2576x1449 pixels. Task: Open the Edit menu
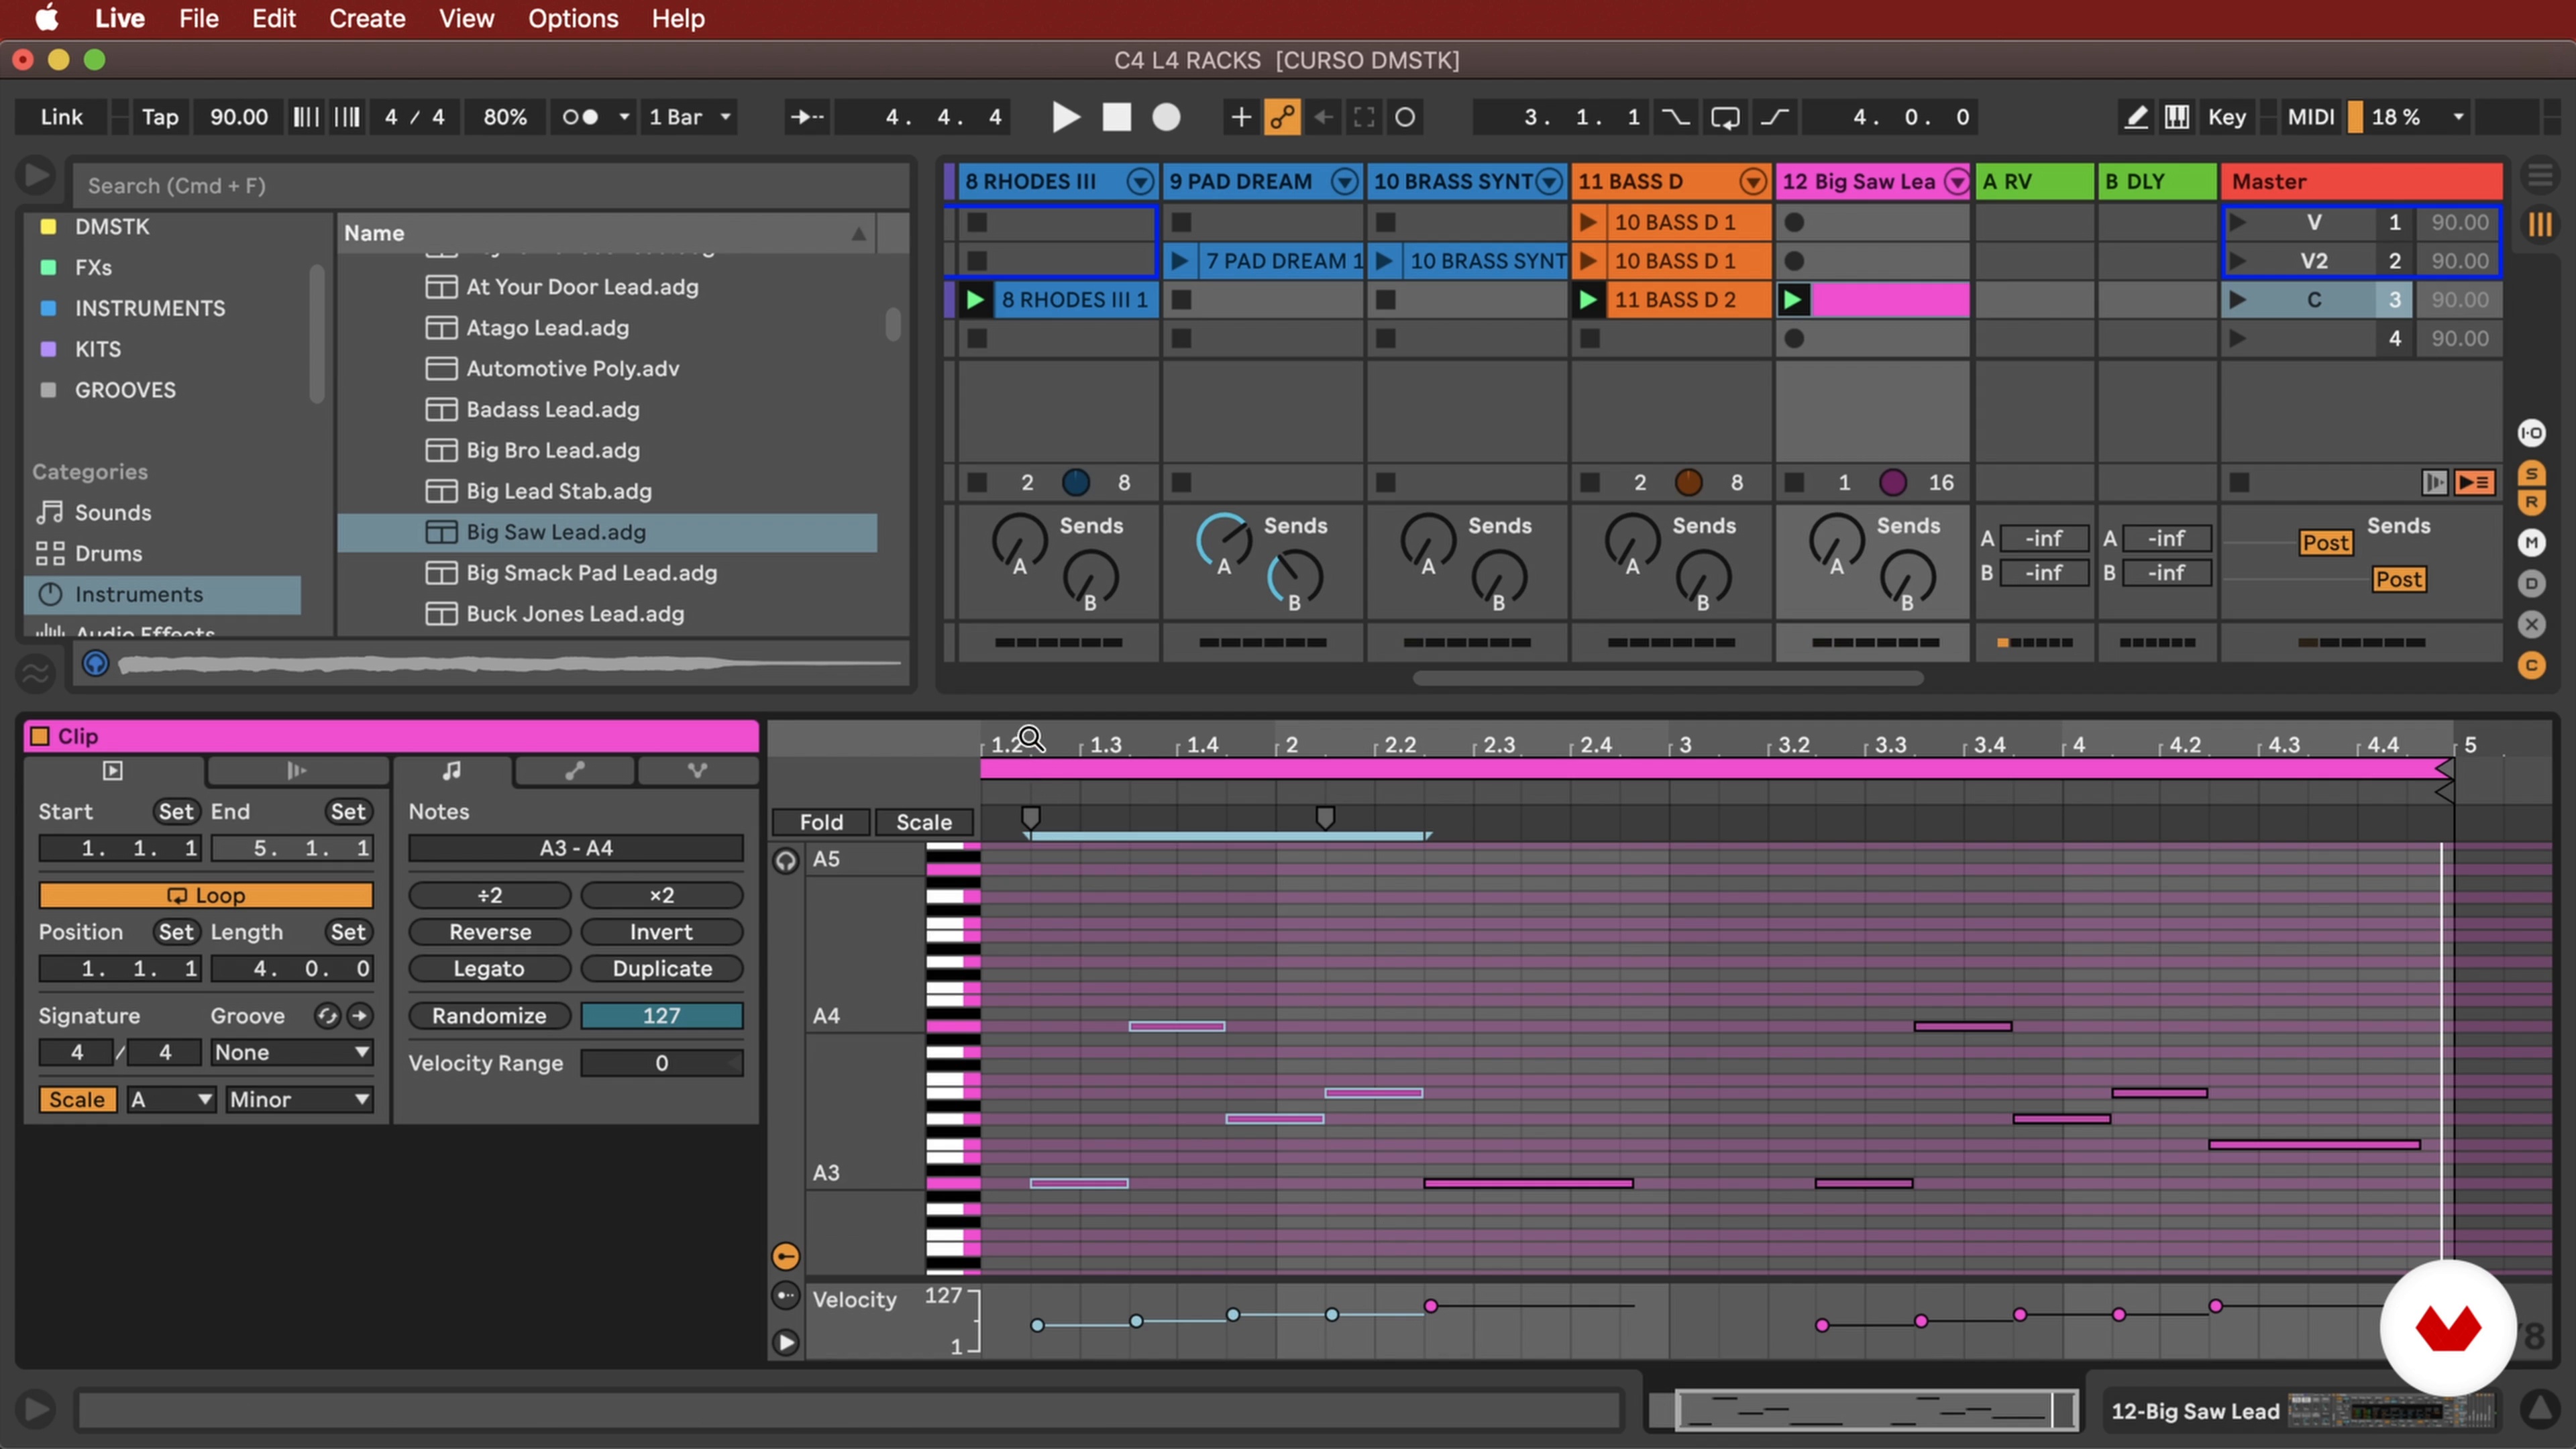[x=273, y=18]
